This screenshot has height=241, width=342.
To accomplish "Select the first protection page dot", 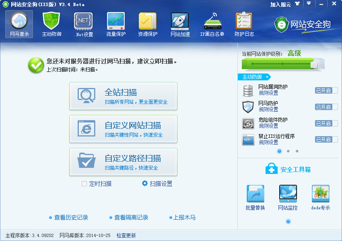I will (279, 151).
